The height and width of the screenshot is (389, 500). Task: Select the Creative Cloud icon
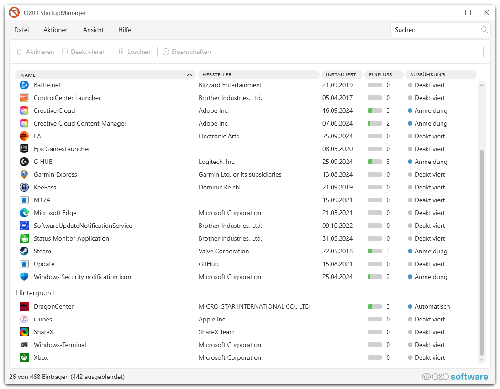pyautogui.click(x=24, y=110)
